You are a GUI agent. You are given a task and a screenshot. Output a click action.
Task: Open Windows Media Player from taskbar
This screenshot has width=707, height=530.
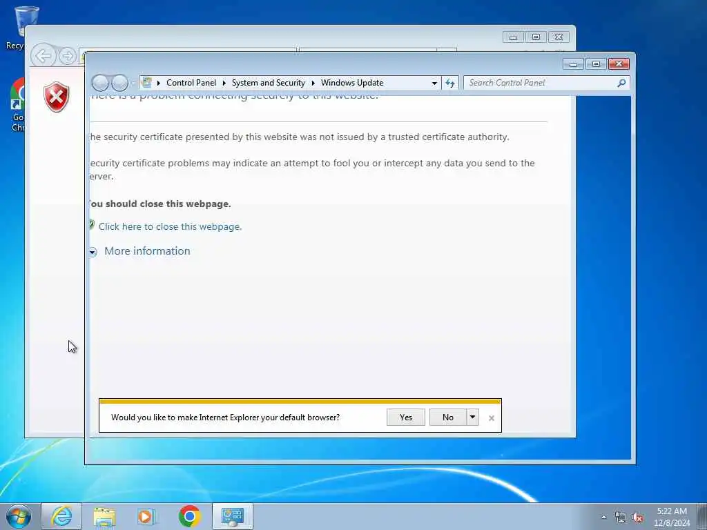146,516
